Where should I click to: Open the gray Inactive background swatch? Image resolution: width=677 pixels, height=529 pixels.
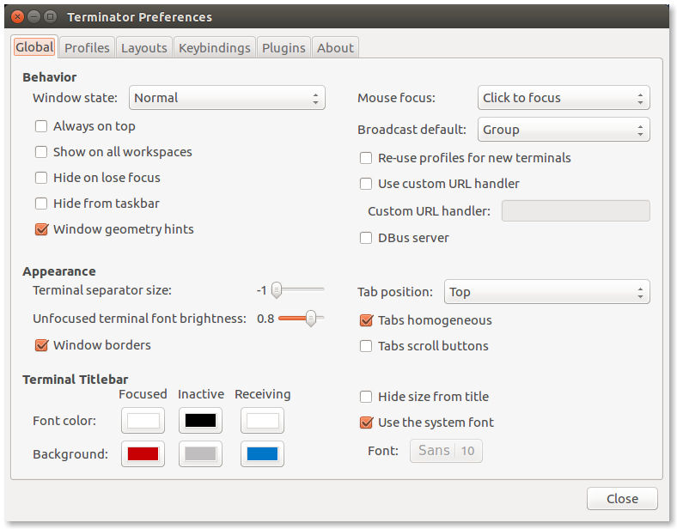click(200, 454)
